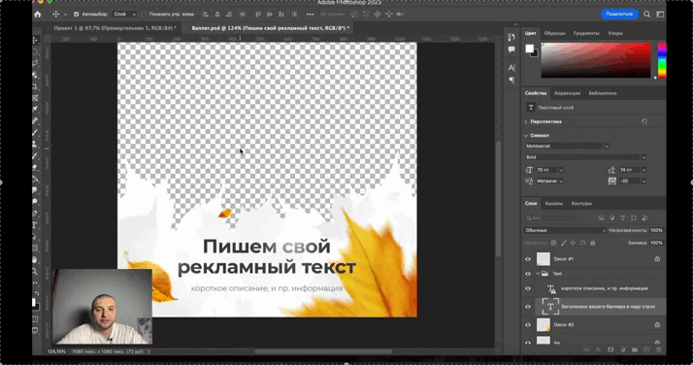This screenshot has width=693, height=365.
Task: Go to Photoshop Home screen icon
Action: pyautogui.click(x=38, y=15)
